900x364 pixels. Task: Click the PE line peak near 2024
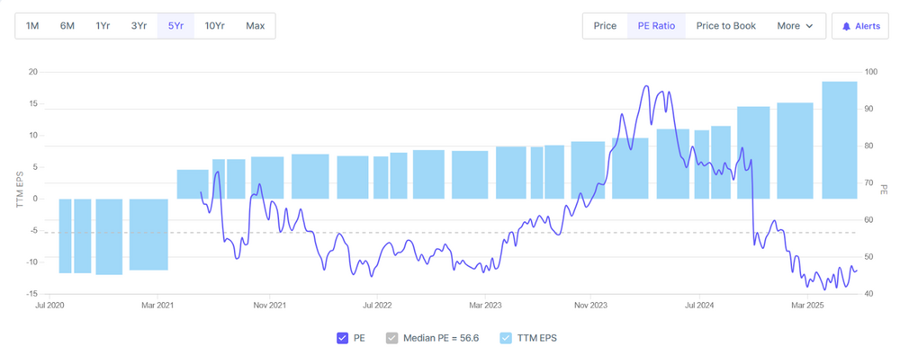646,87
